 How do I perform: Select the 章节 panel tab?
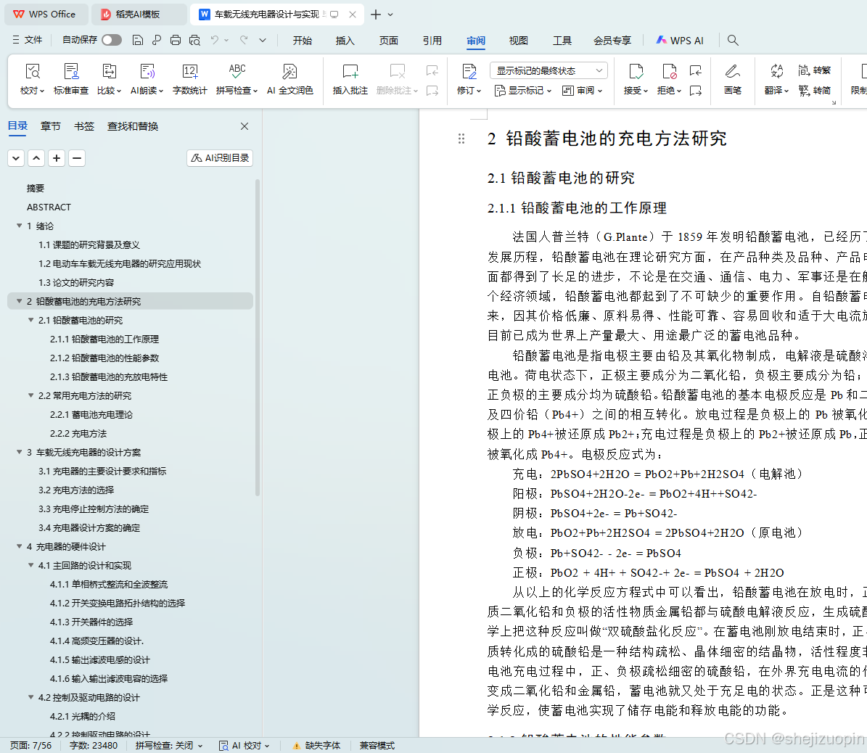tap(50, 126)
